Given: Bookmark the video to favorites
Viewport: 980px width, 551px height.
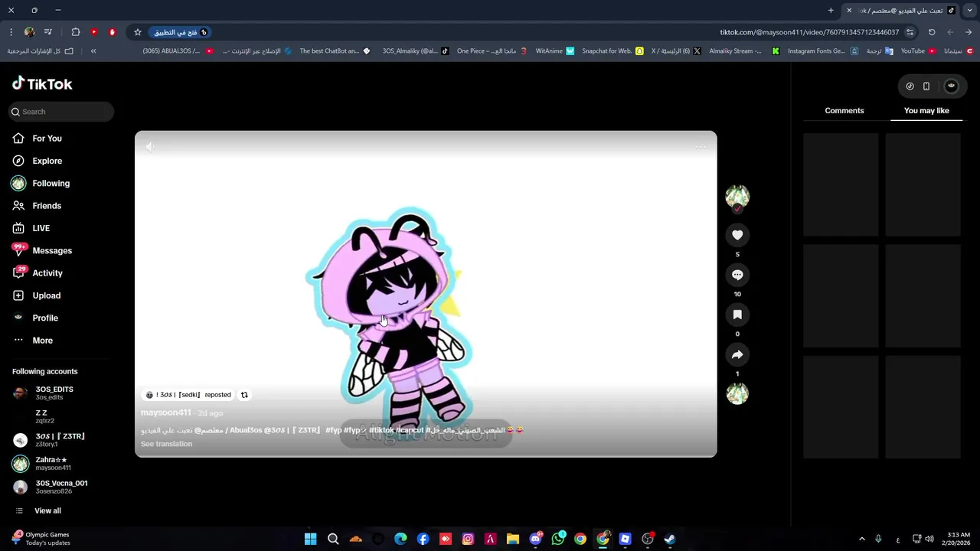Looking at the screenshot, I should (737, 315).
